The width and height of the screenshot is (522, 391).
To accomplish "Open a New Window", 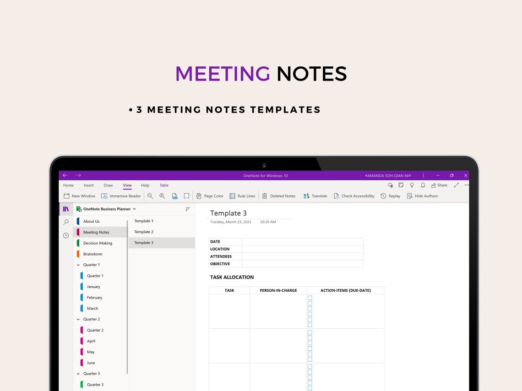I will tap(79, 196).
